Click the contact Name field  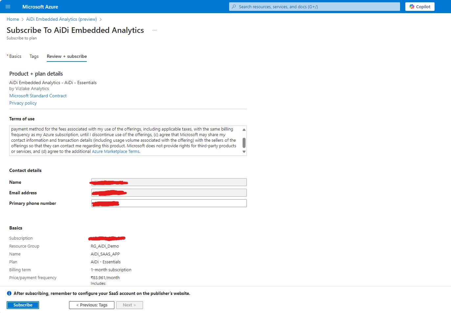pyautogui.click(x=169, y=182)
